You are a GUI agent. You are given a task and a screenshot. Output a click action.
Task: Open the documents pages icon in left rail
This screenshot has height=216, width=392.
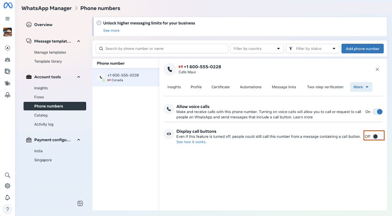pos(7,71)
